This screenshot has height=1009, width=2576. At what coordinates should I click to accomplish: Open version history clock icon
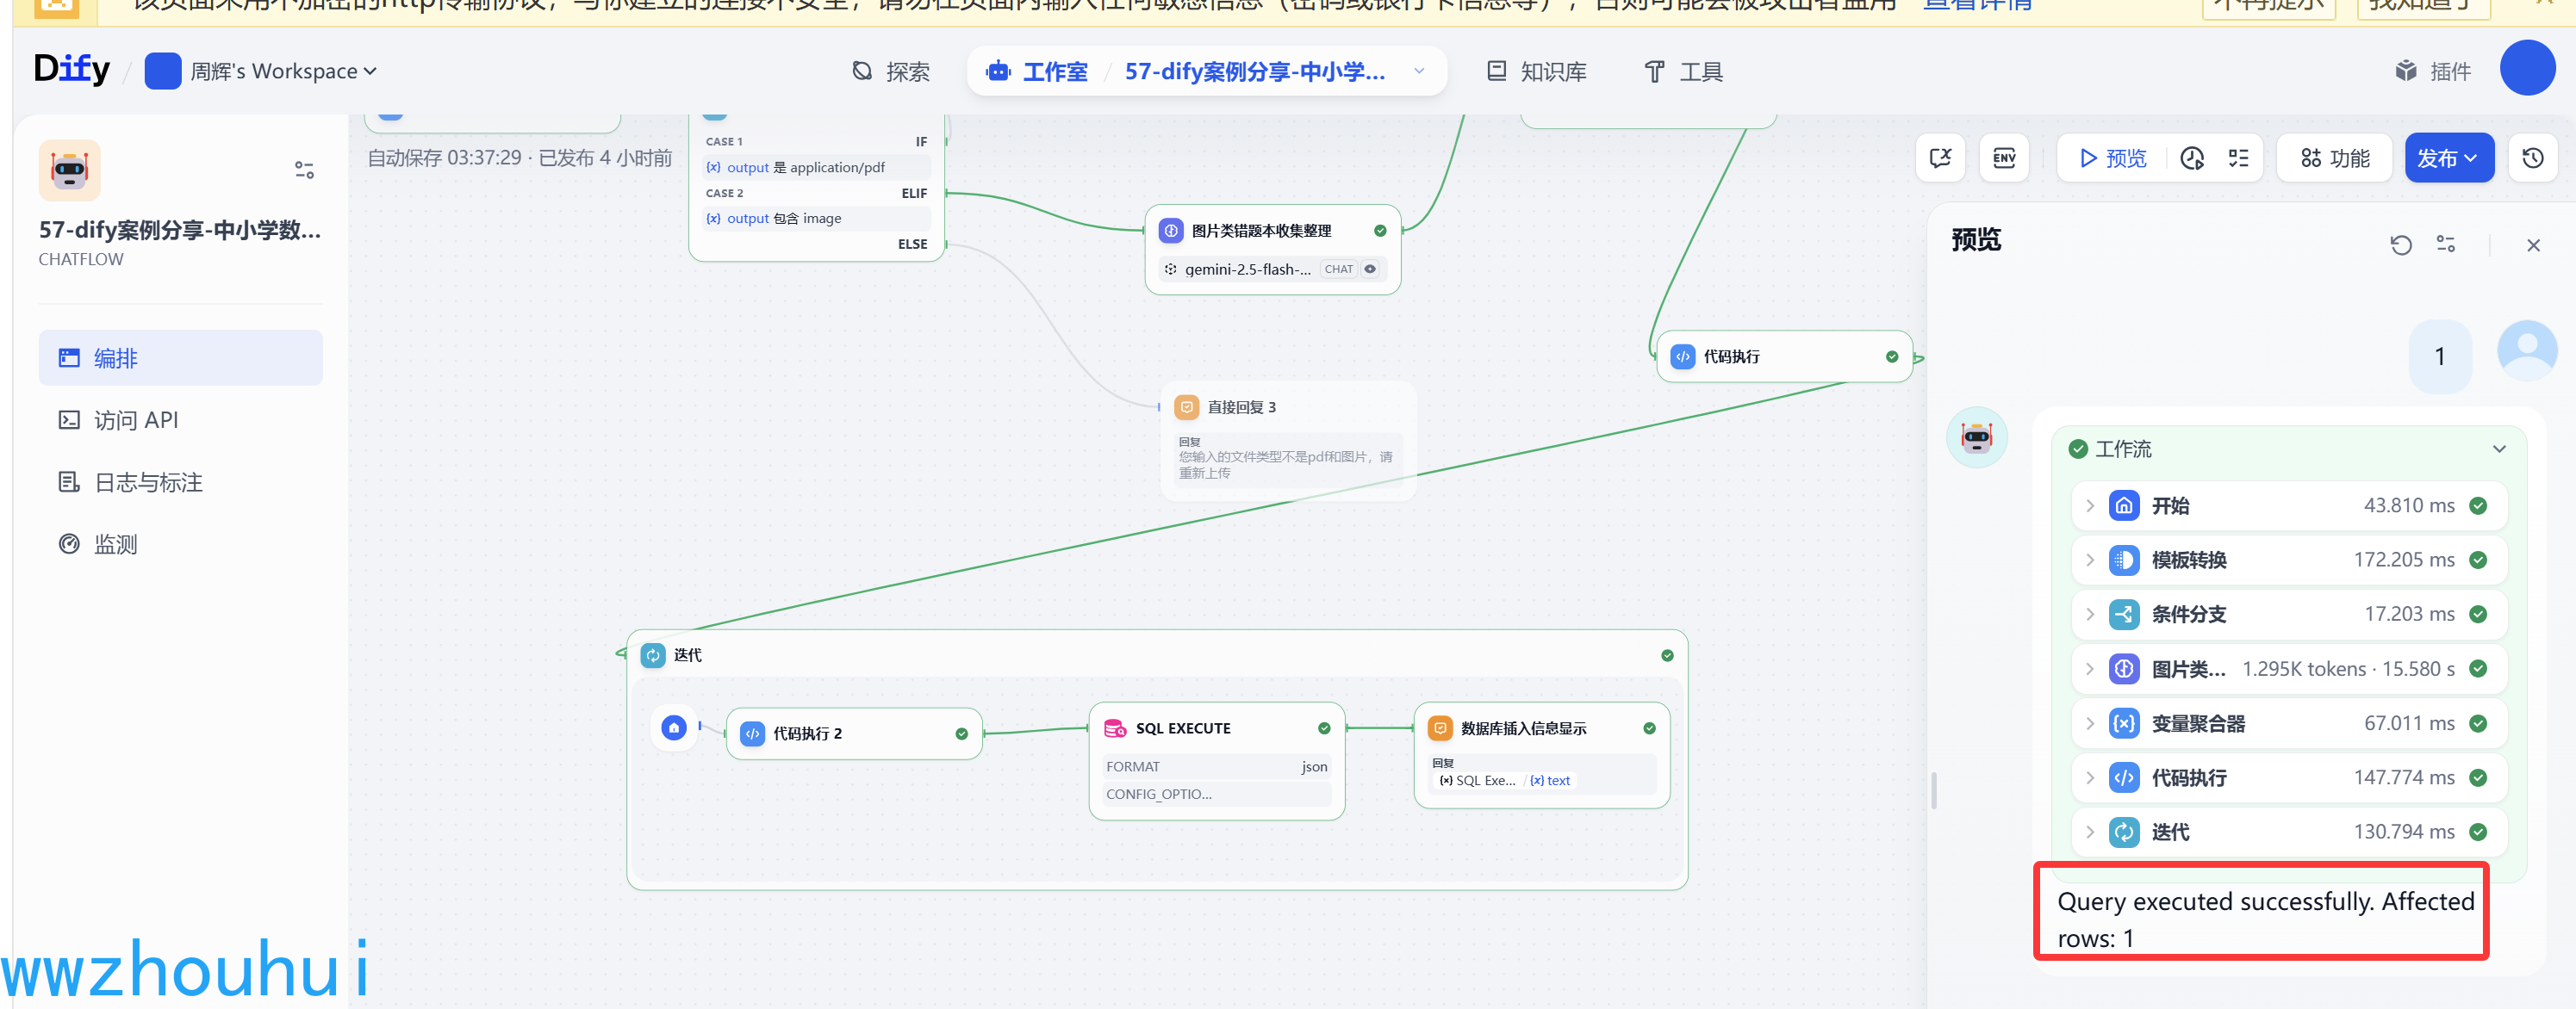point(2532,158)
